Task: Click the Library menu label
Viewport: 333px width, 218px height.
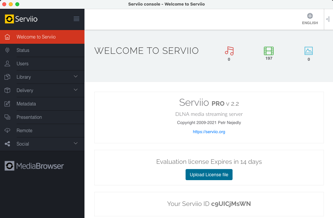Action: click(24, 77)
